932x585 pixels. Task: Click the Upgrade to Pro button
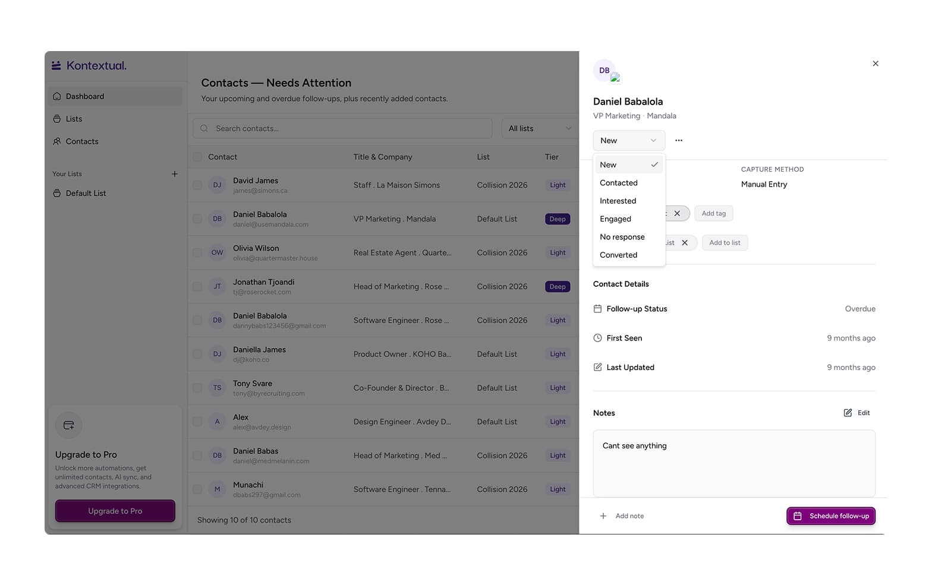pos(115,511)
